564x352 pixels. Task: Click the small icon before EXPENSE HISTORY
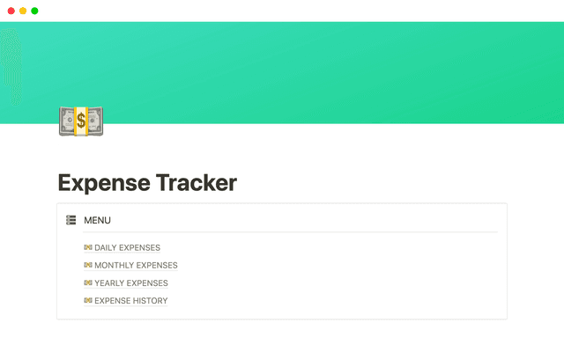[88, 301]
